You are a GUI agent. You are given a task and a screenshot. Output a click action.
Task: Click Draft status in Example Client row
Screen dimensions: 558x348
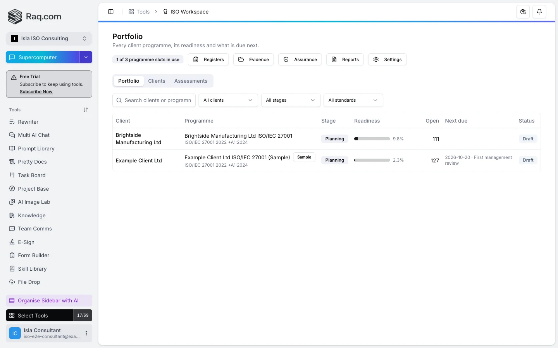[528, 160]
